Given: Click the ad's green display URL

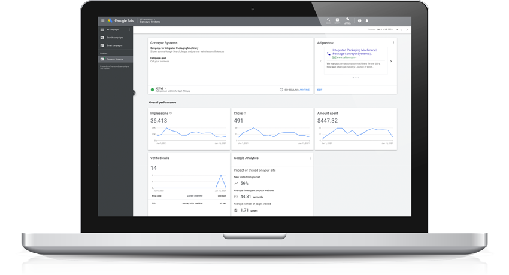Looking at the screenshot, I should 346,57.
